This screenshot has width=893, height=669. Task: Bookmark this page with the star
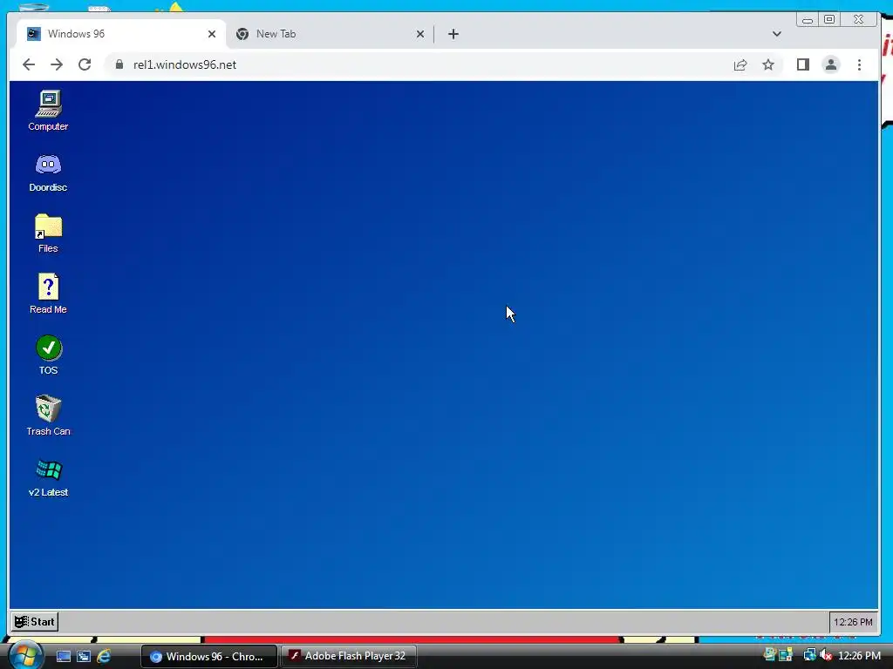pos(768,64)
